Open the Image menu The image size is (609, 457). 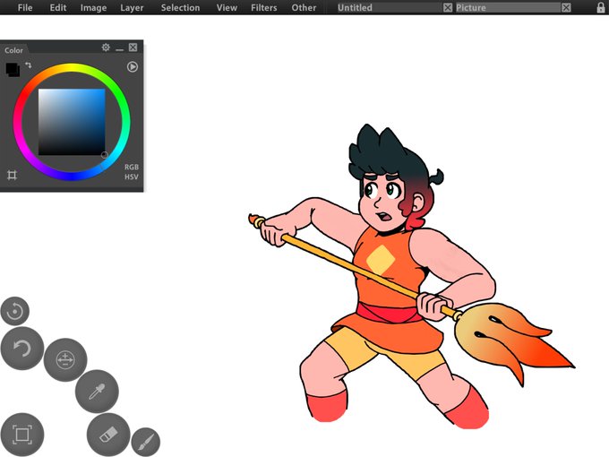coord(93,8)
